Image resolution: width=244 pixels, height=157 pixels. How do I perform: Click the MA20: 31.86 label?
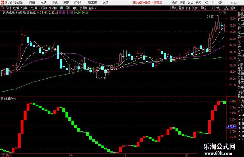[66, 13]
